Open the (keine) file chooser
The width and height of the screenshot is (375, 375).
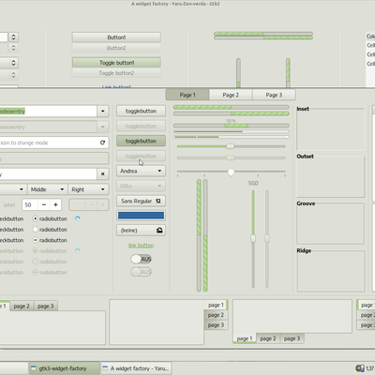(141, 231)
